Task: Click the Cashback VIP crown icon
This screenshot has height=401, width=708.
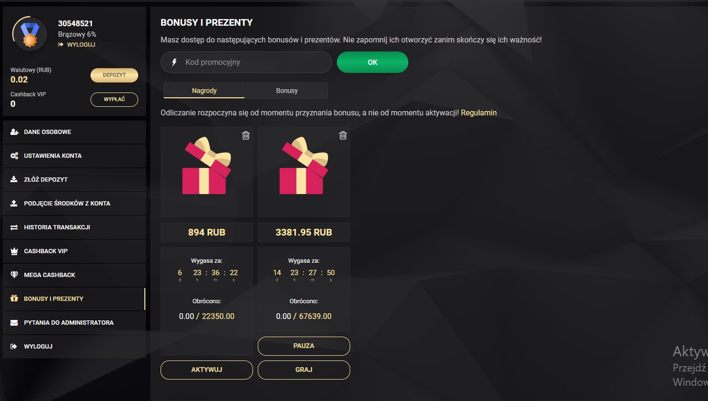Action: (x=14, y=251)
